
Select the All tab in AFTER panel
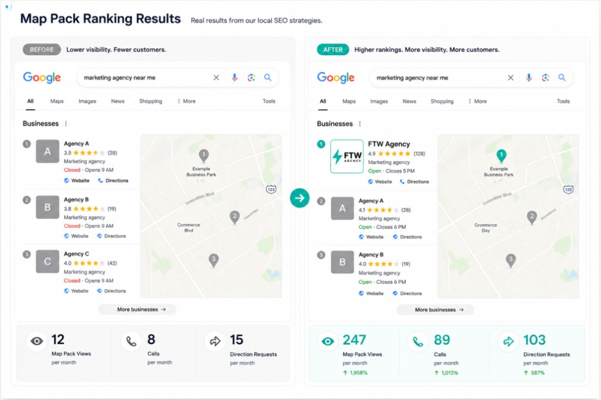[x=323, y=101]
